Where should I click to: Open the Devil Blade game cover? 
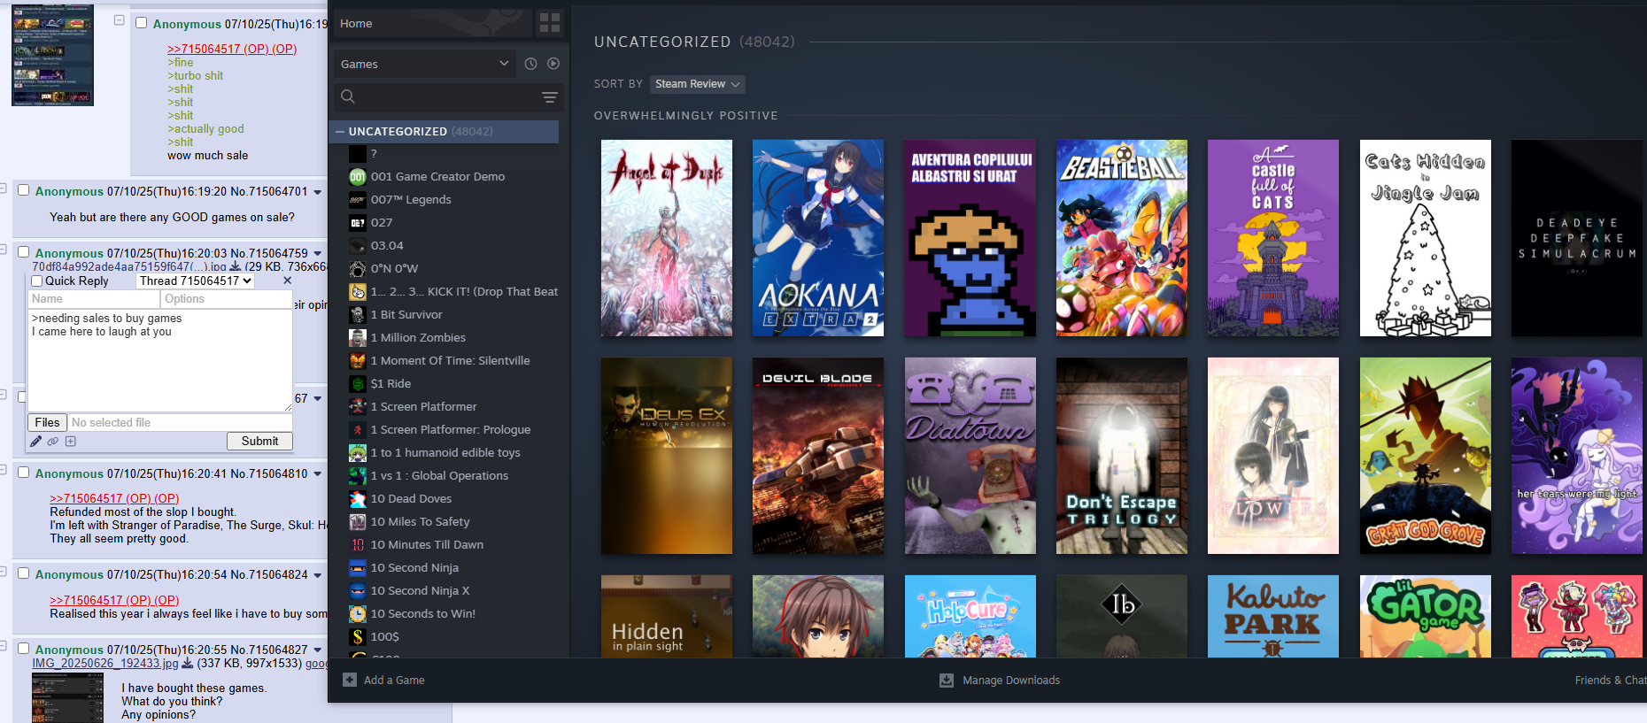(818, 456)
